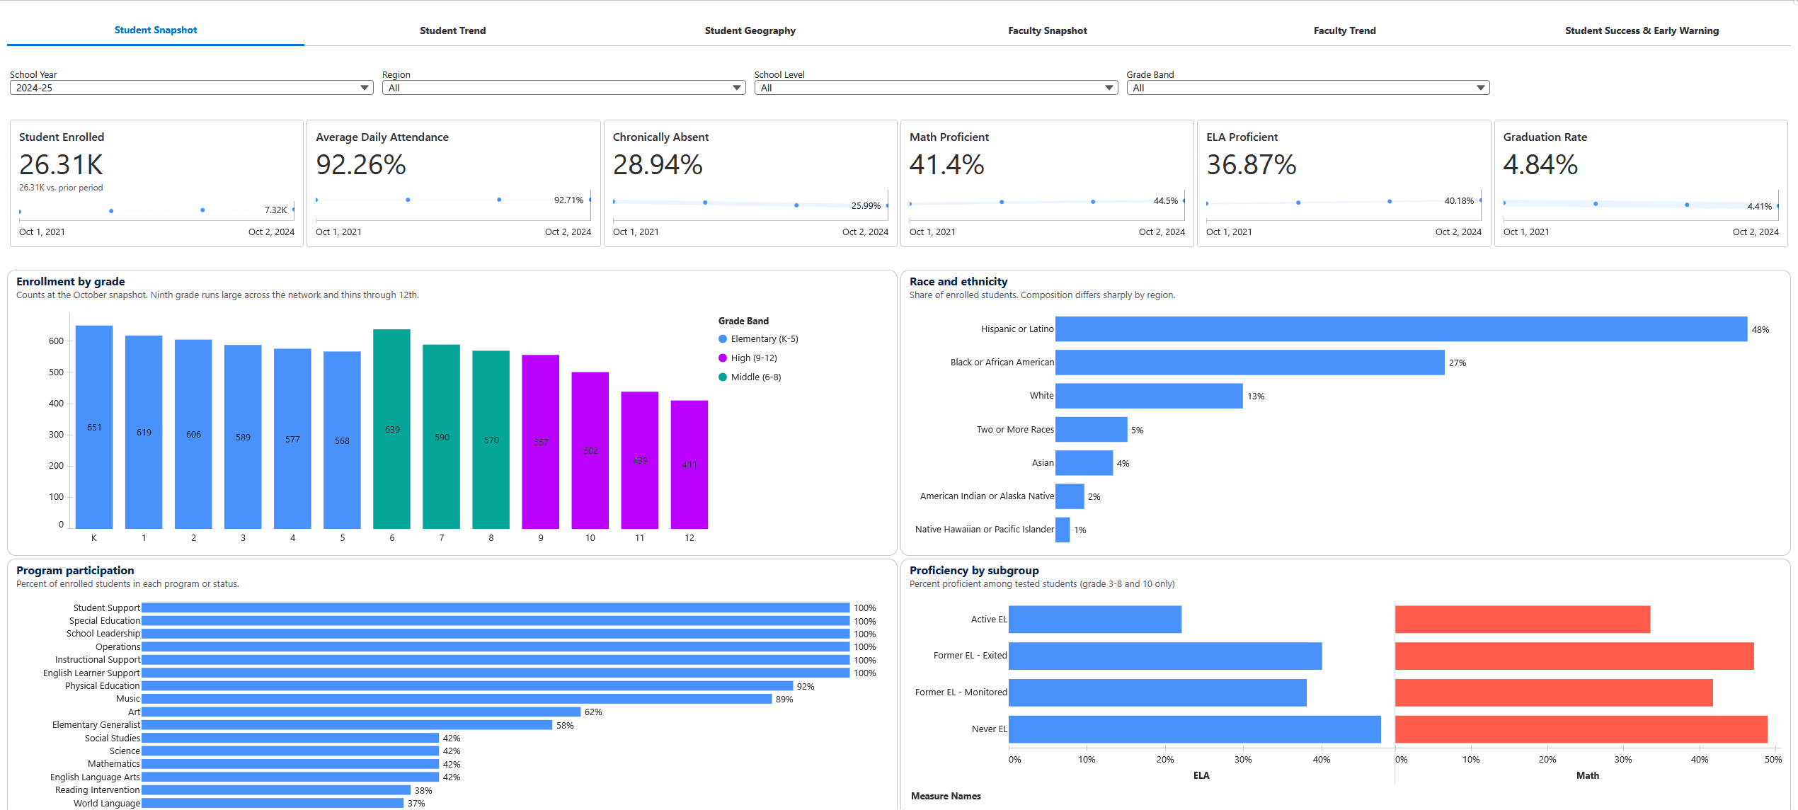Screen dimensions: 1798x810
Task: Select the Asian 4% bar
Action: pos(1084,463)
